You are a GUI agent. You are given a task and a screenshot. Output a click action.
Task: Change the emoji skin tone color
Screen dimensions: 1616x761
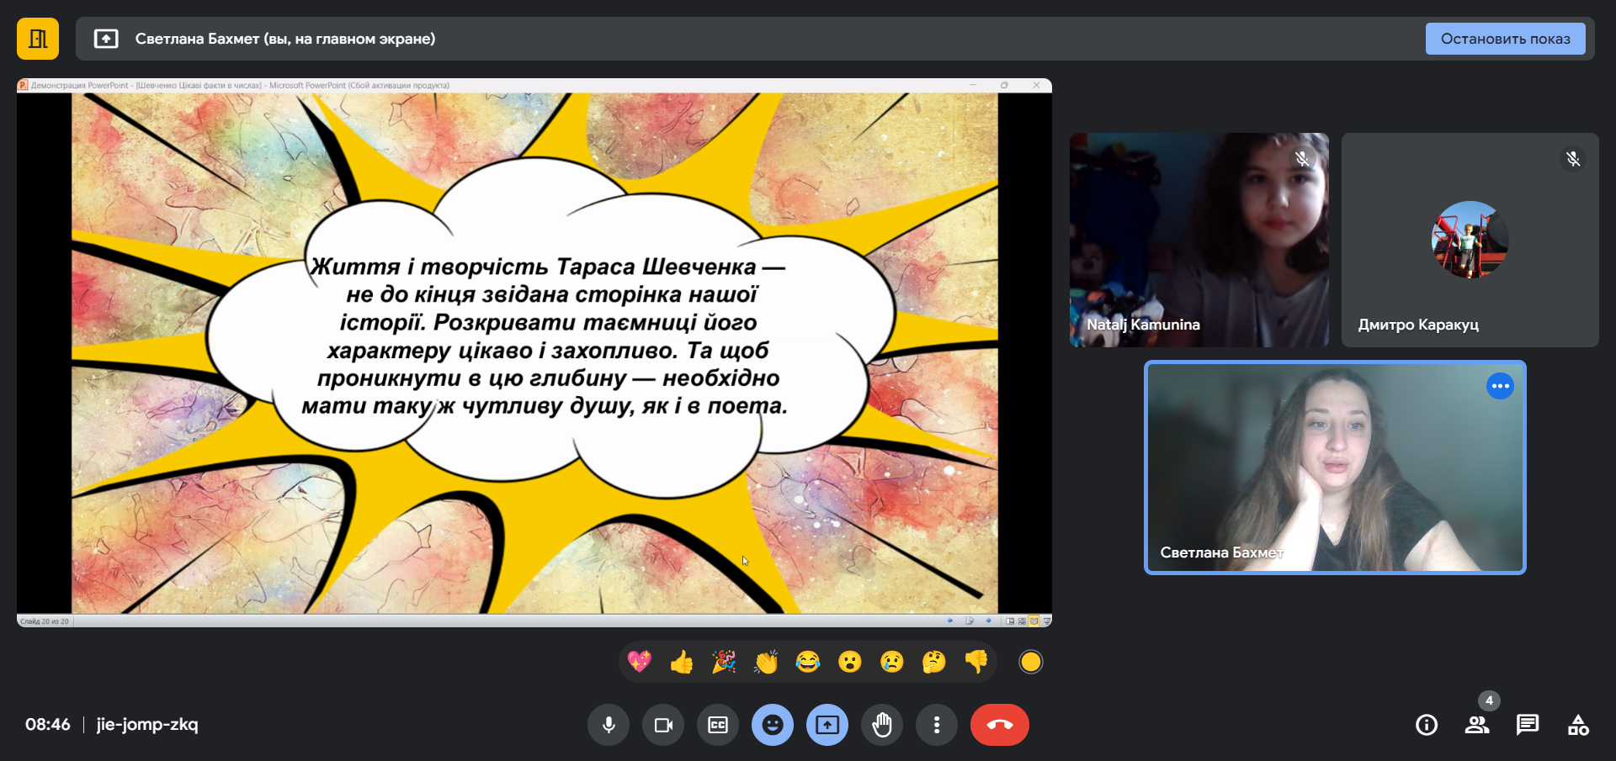click(x=1030, y=663)
